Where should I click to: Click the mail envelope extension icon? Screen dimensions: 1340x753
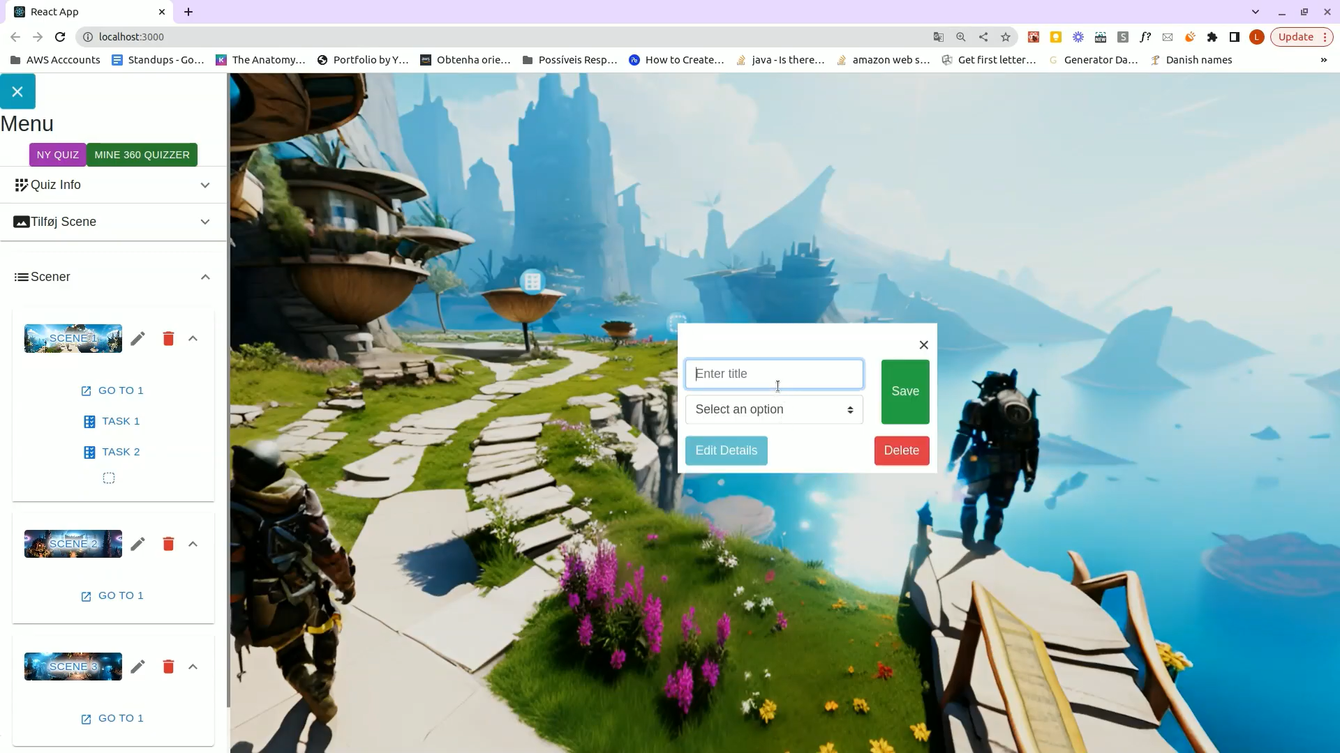click(x=1168, y=37)
